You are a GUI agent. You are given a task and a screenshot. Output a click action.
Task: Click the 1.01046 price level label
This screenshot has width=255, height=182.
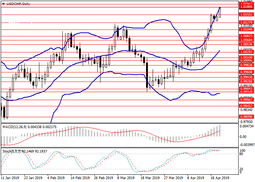click(x=246, y=29)
